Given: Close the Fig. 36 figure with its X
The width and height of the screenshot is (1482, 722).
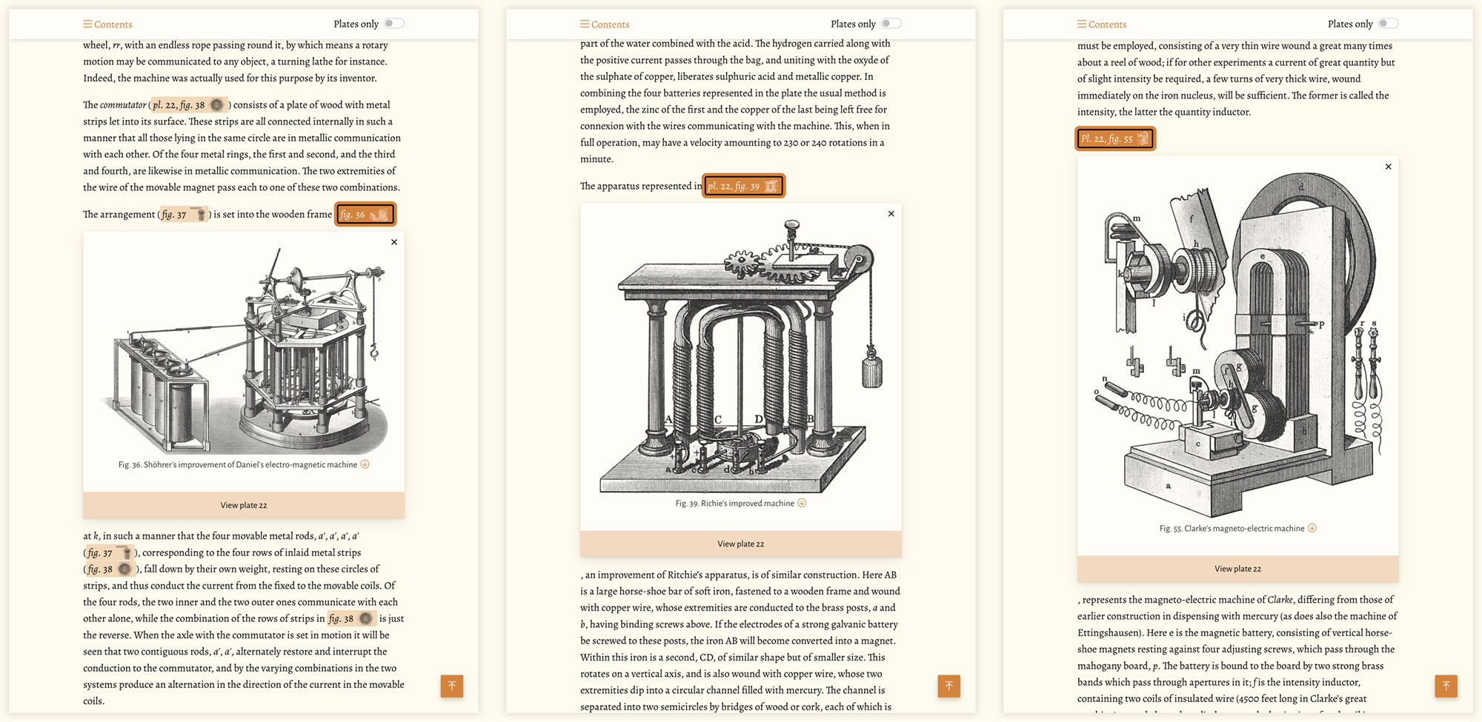Looking at the screenshot, I should click(x=394, y=242).
